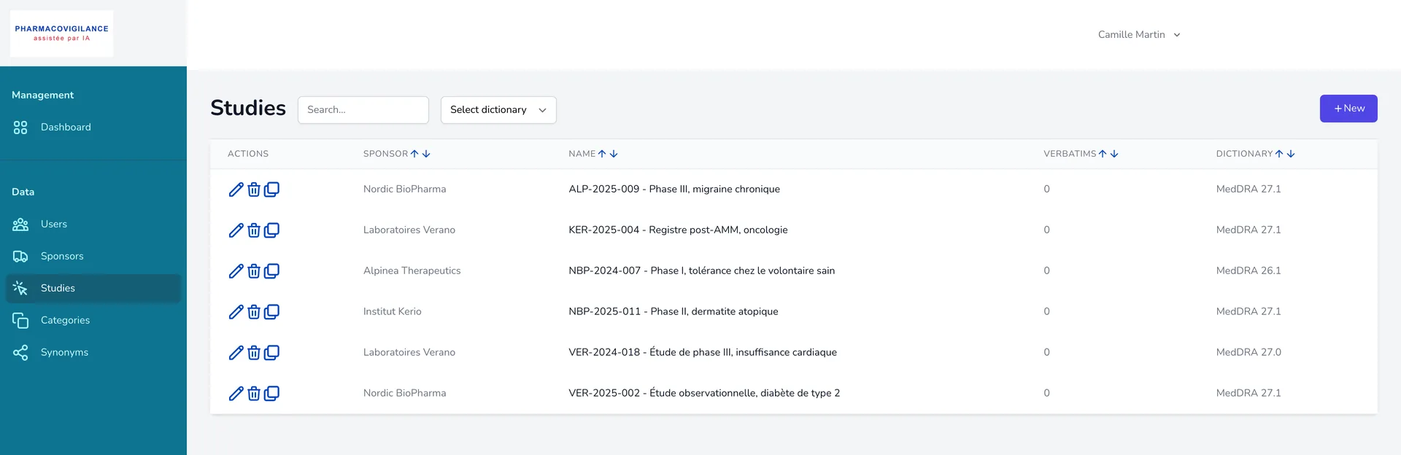The width and height of the screenshot is (1401, 455).
Task: Duplicate the KER-2025-004 study using copy icon
Action: coord(271,230)
